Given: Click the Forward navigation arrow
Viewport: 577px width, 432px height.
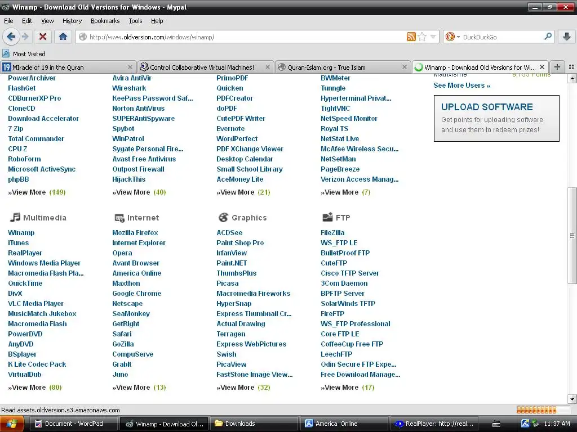Looking at the screenshot, I should click(25, 37).
